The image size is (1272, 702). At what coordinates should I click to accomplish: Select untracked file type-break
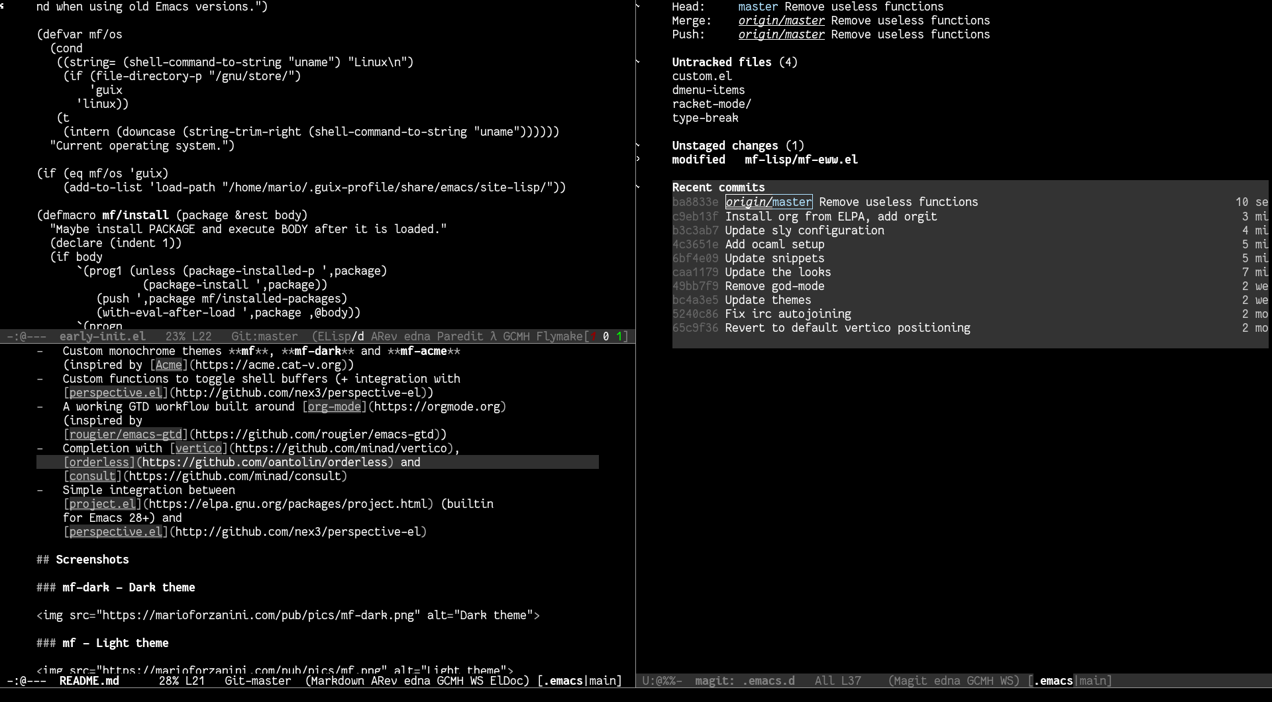tap(705, 118)
